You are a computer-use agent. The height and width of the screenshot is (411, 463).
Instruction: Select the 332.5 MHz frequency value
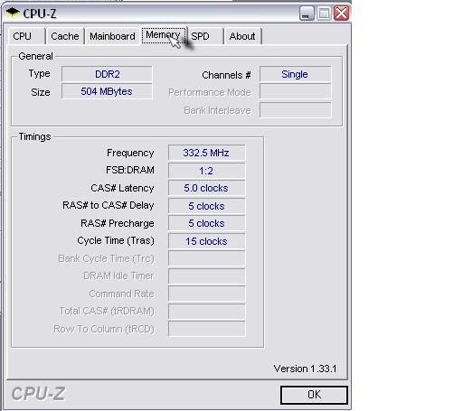pos(206,153)
